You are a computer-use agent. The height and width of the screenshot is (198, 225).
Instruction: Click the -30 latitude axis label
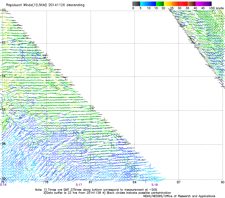[x=3, y=179]
